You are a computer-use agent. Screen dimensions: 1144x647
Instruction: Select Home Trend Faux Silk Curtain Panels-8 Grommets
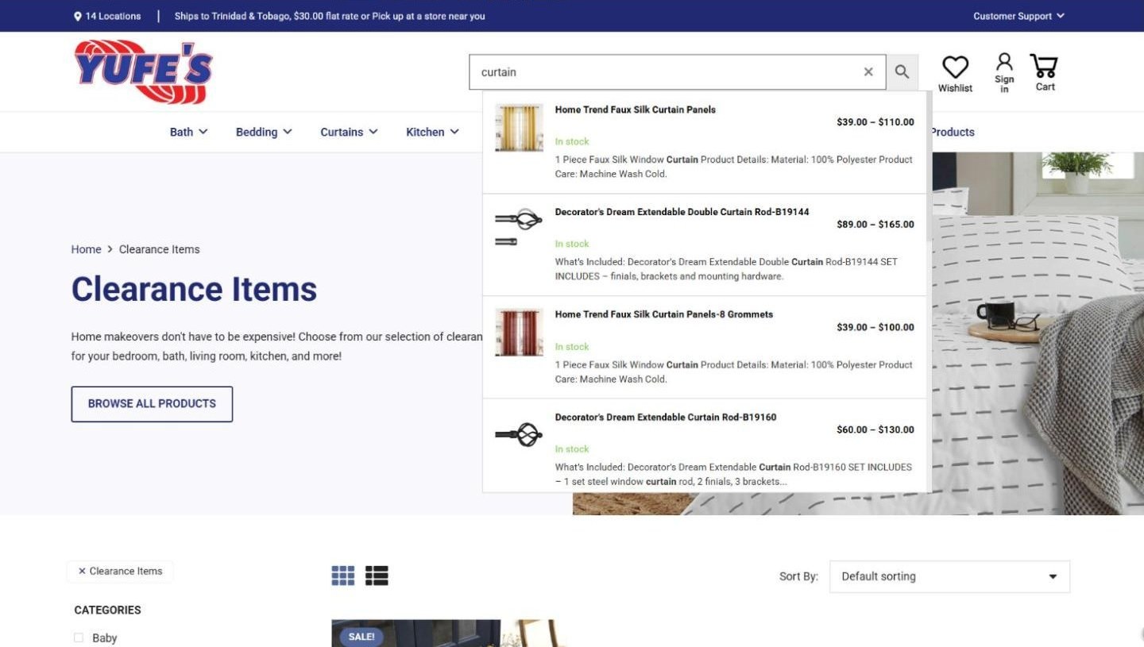[x=663, y=314]
